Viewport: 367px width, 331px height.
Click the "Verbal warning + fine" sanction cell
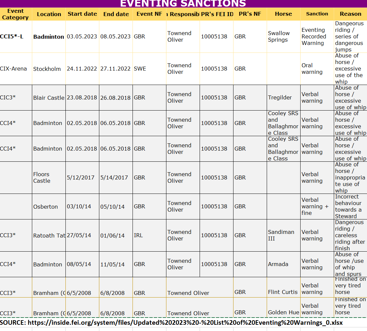point(317,207)
